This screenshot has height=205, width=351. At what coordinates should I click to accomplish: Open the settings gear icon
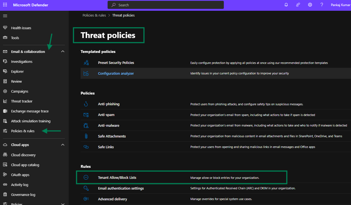click(310, 5)
